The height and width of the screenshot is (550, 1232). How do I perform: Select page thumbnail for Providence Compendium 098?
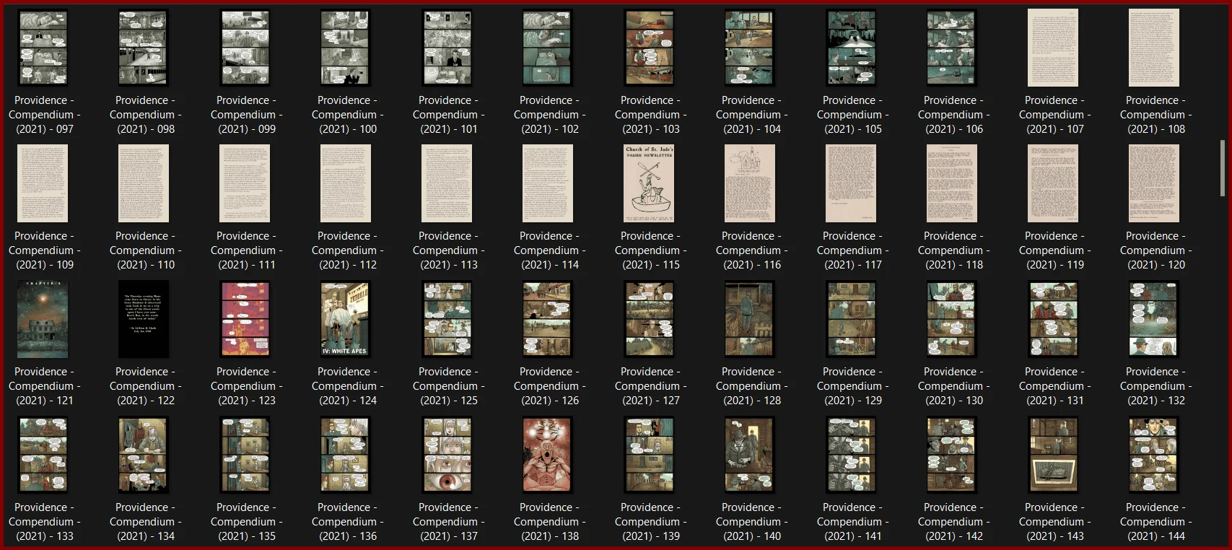click(x=144, y=48)
